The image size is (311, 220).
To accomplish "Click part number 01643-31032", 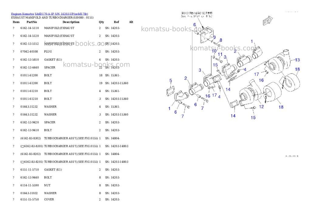I will coord(29,193).
